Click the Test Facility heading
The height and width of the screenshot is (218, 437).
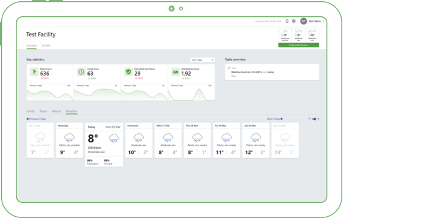click(41, 35)
